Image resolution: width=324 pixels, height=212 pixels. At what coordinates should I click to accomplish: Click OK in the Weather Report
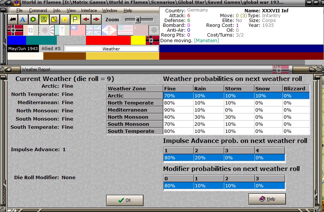124,200
